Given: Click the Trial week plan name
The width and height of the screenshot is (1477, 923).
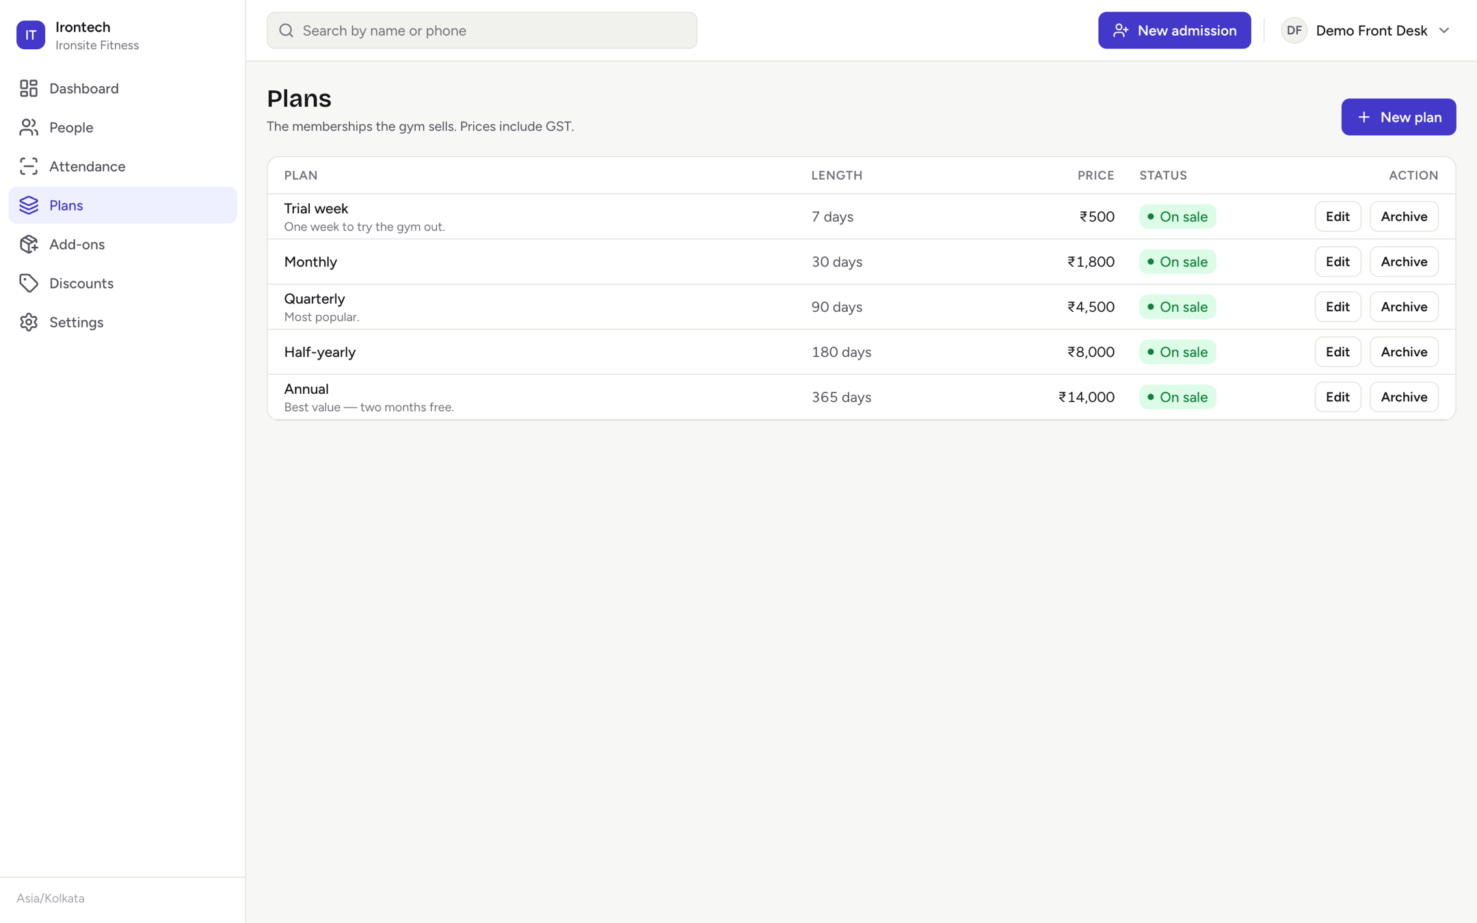Looking at the screenshot, I should click(x=316, y=209).
